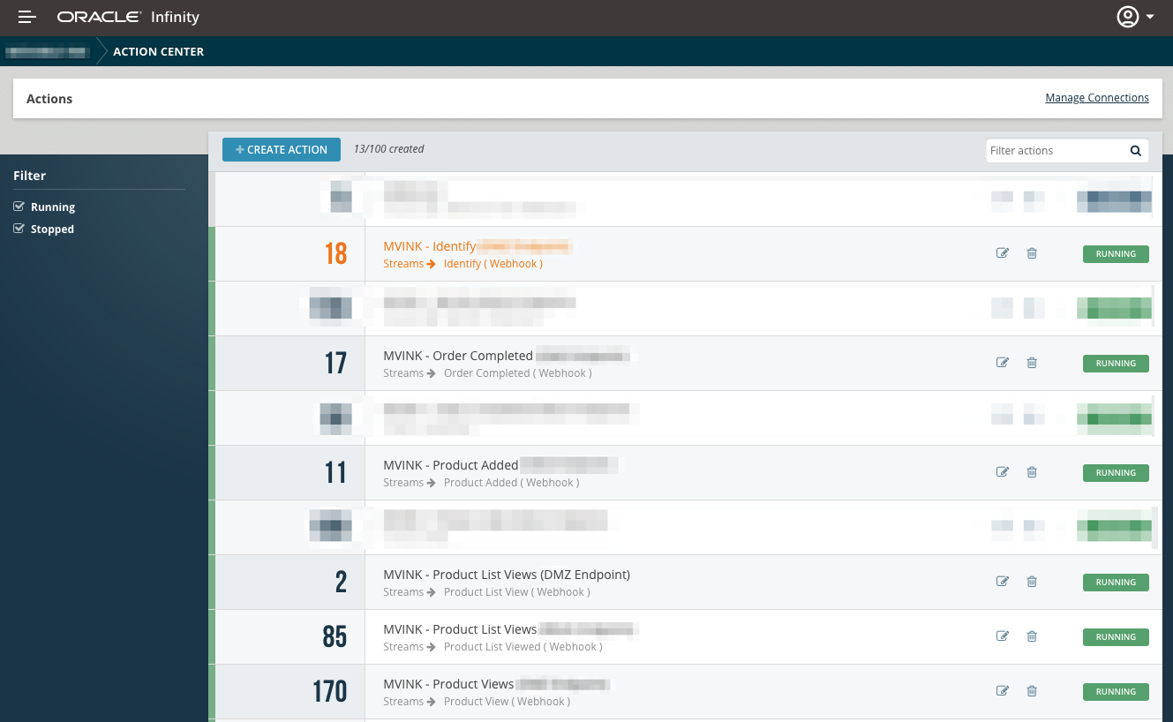Open the MVINK - Identify action title
This screenshot has height=722, width=1173.
pos(430,246)
